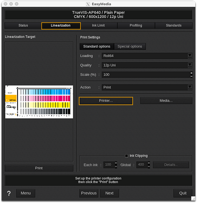Go to the Profiling tab

pos(136,26)
